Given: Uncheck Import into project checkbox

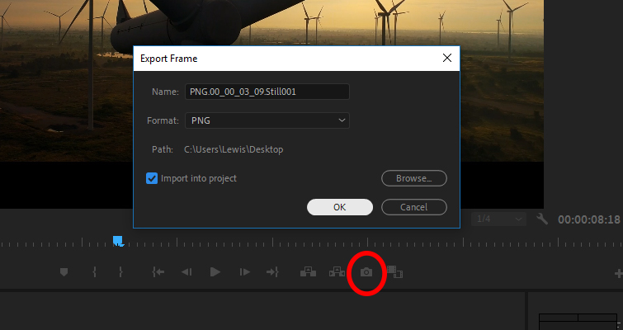Looking at the screenshot, I should tap(152, 178).
